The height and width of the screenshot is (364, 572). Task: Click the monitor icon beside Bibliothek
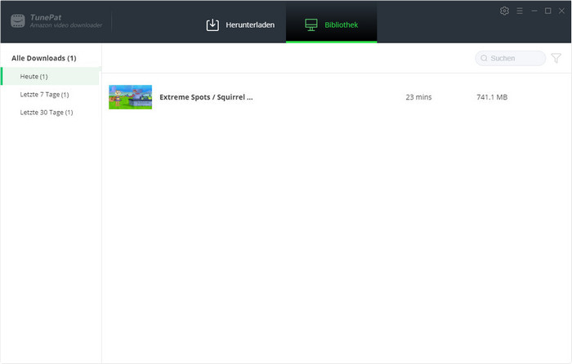click(311, 24)
